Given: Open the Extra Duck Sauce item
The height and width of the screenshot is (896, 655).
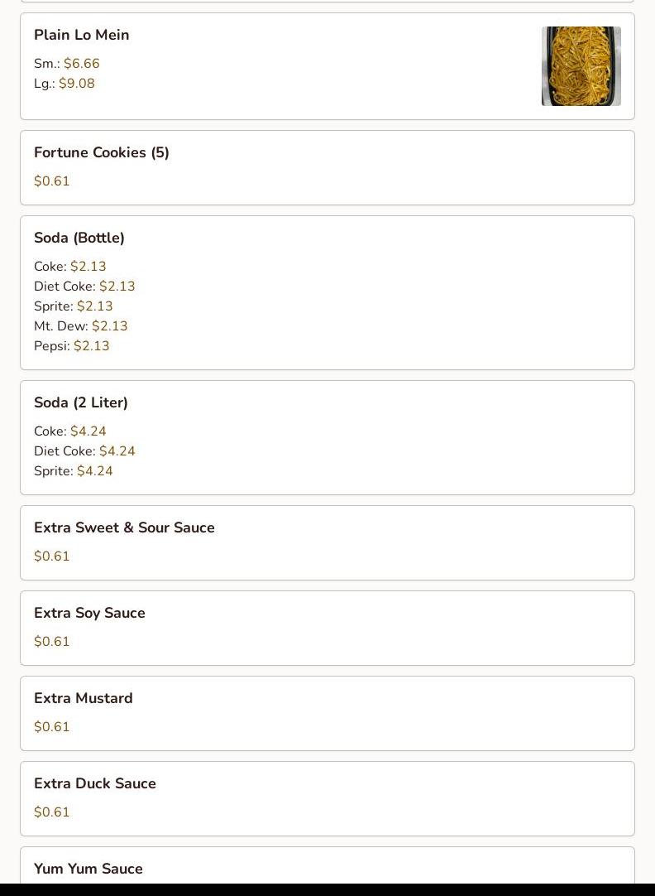Looking at the screenshot, I should 327,798.
